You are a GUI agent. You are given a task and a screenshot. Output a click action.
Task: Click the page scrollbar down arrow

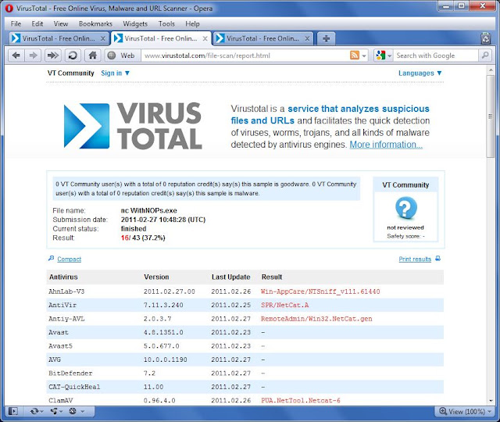coord(490,401)
